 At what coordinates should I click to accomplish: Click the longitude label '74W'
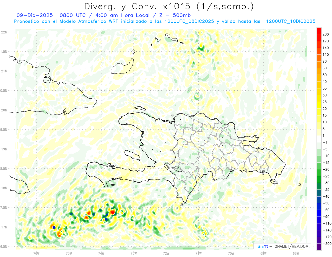point(101,253)
